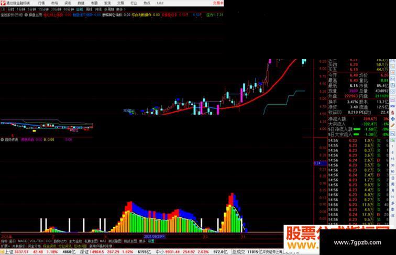This screenshot has width=396, height=255.
Task: Click the 深证 index in status bar
Action: 84,252
